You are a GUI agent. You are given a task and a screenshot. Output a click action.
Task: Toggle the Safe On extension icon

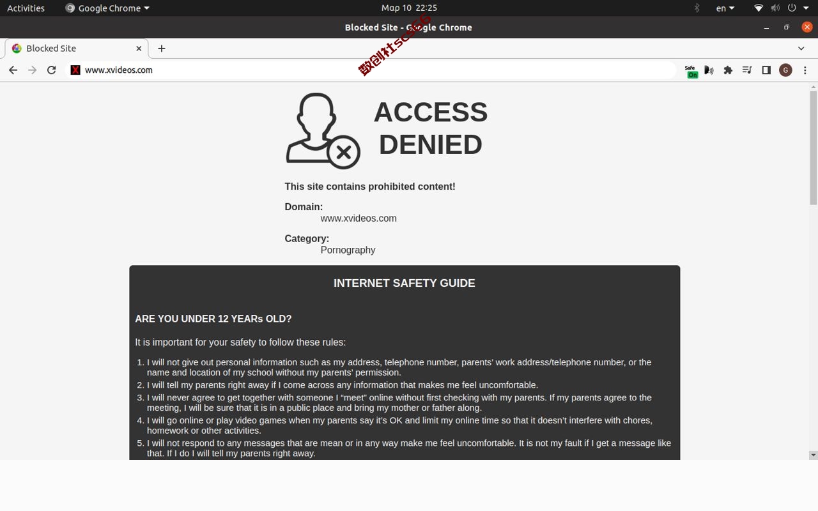[691, 71]
